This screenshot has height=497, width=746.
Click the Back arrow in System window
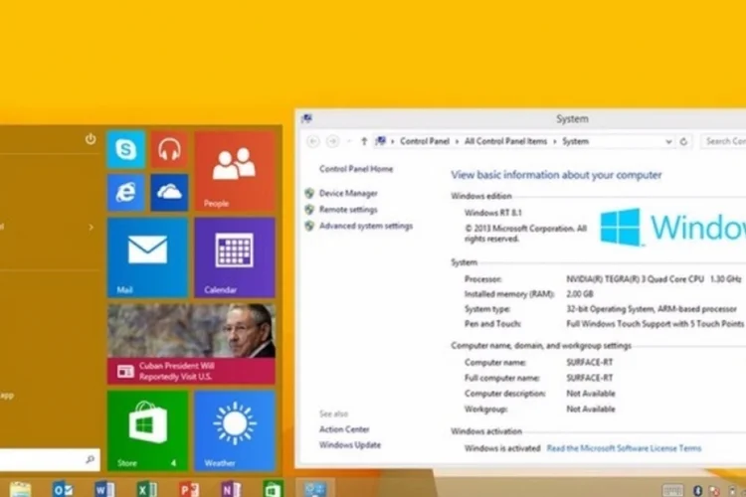coord(313,141)
